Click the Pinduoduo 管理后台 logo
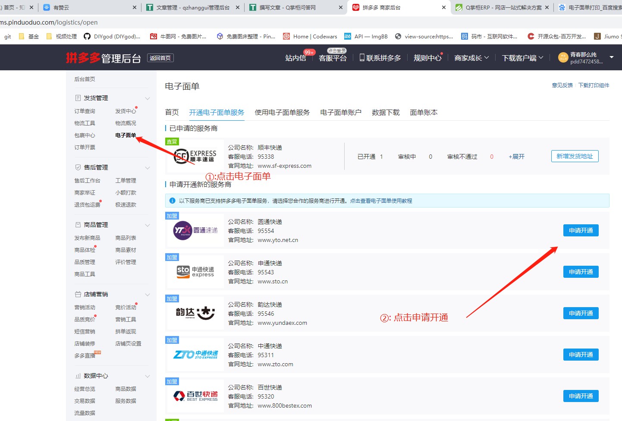 click(x=103, y=58)
